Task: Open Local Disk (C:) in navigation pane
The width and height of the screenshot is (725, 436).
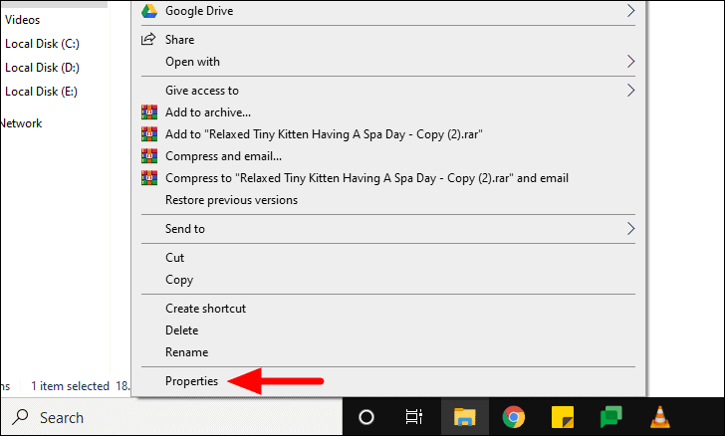Action: pyautogui.click(x=42, y=44)
